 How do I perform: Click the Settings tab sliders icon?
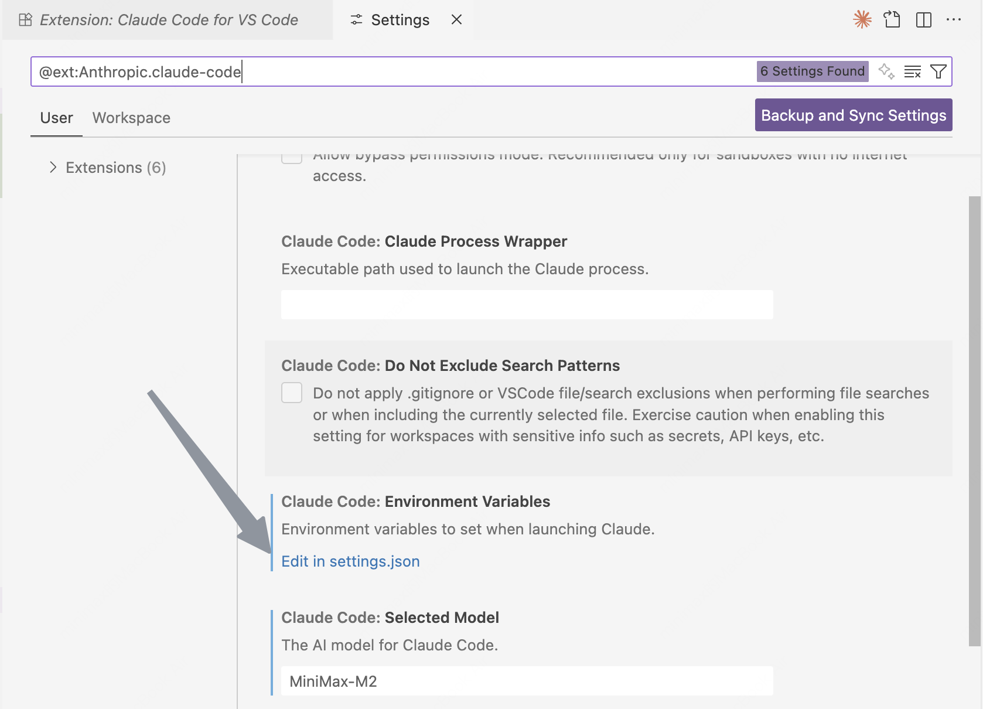point(356,20)
